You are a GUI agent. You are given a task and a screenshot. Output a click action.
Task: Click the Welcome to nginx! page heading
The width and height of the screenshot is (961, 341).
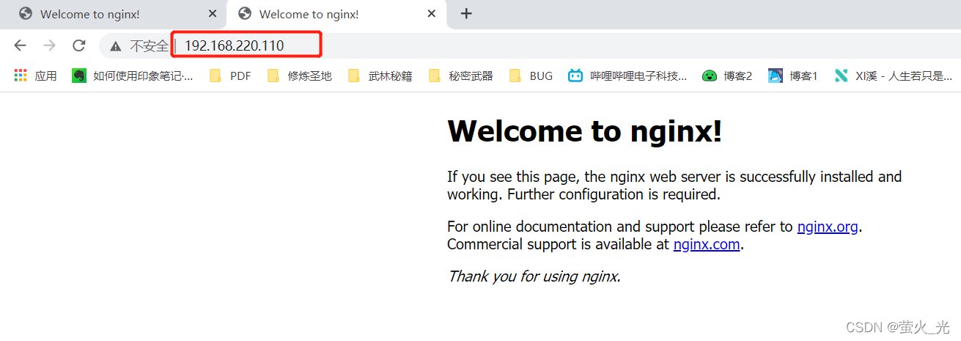click(585, 131)
